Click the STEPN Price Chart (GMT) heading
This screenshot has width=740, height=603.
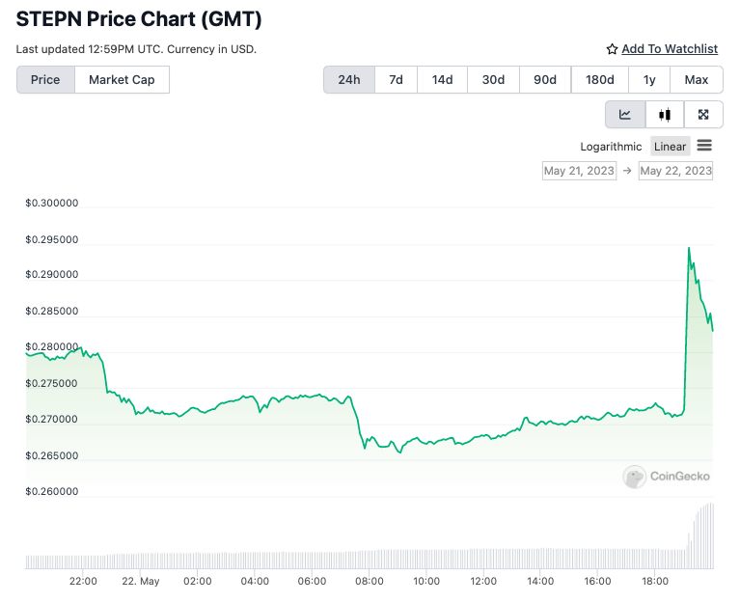[x=139, y=19]
